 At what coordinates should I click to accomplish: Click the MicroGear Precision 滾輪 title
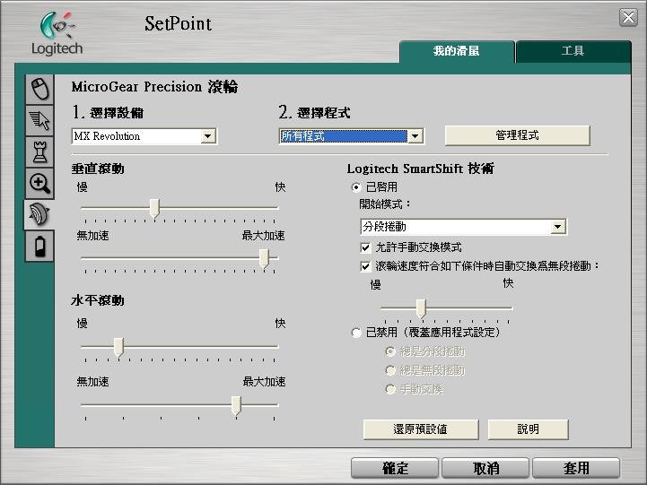pos(154,87)
